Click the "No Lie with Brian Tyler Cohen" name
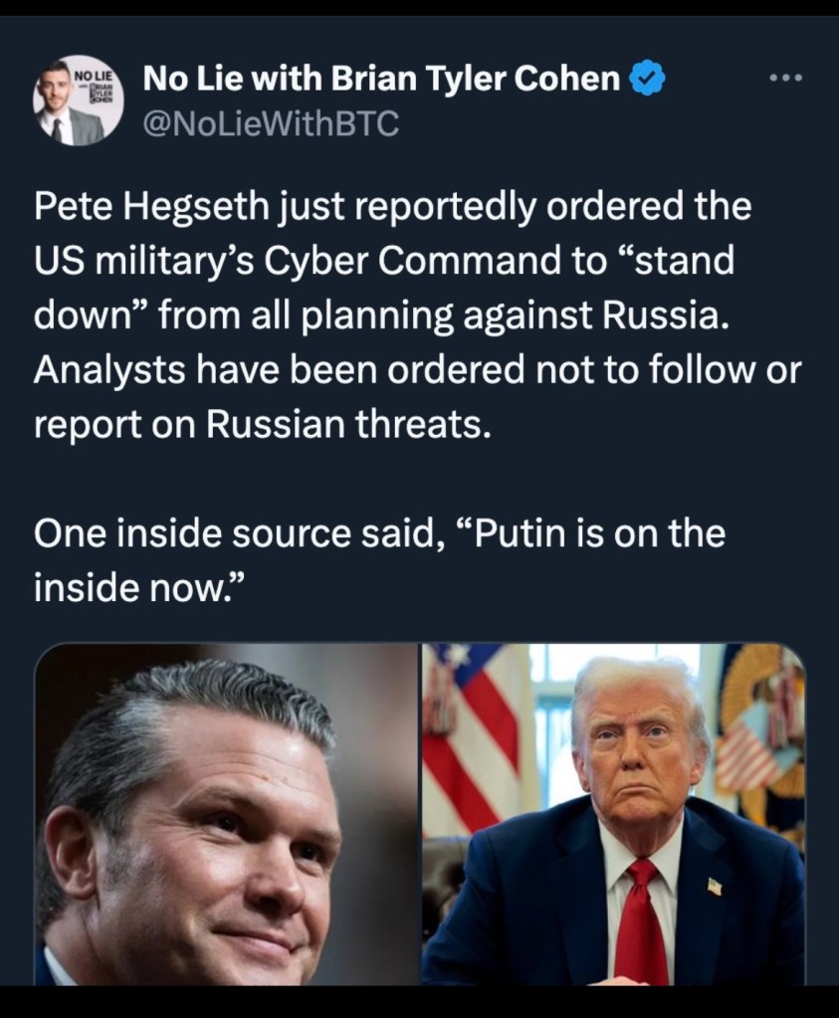The image size is (839, 1018). (x=382, y=78)
